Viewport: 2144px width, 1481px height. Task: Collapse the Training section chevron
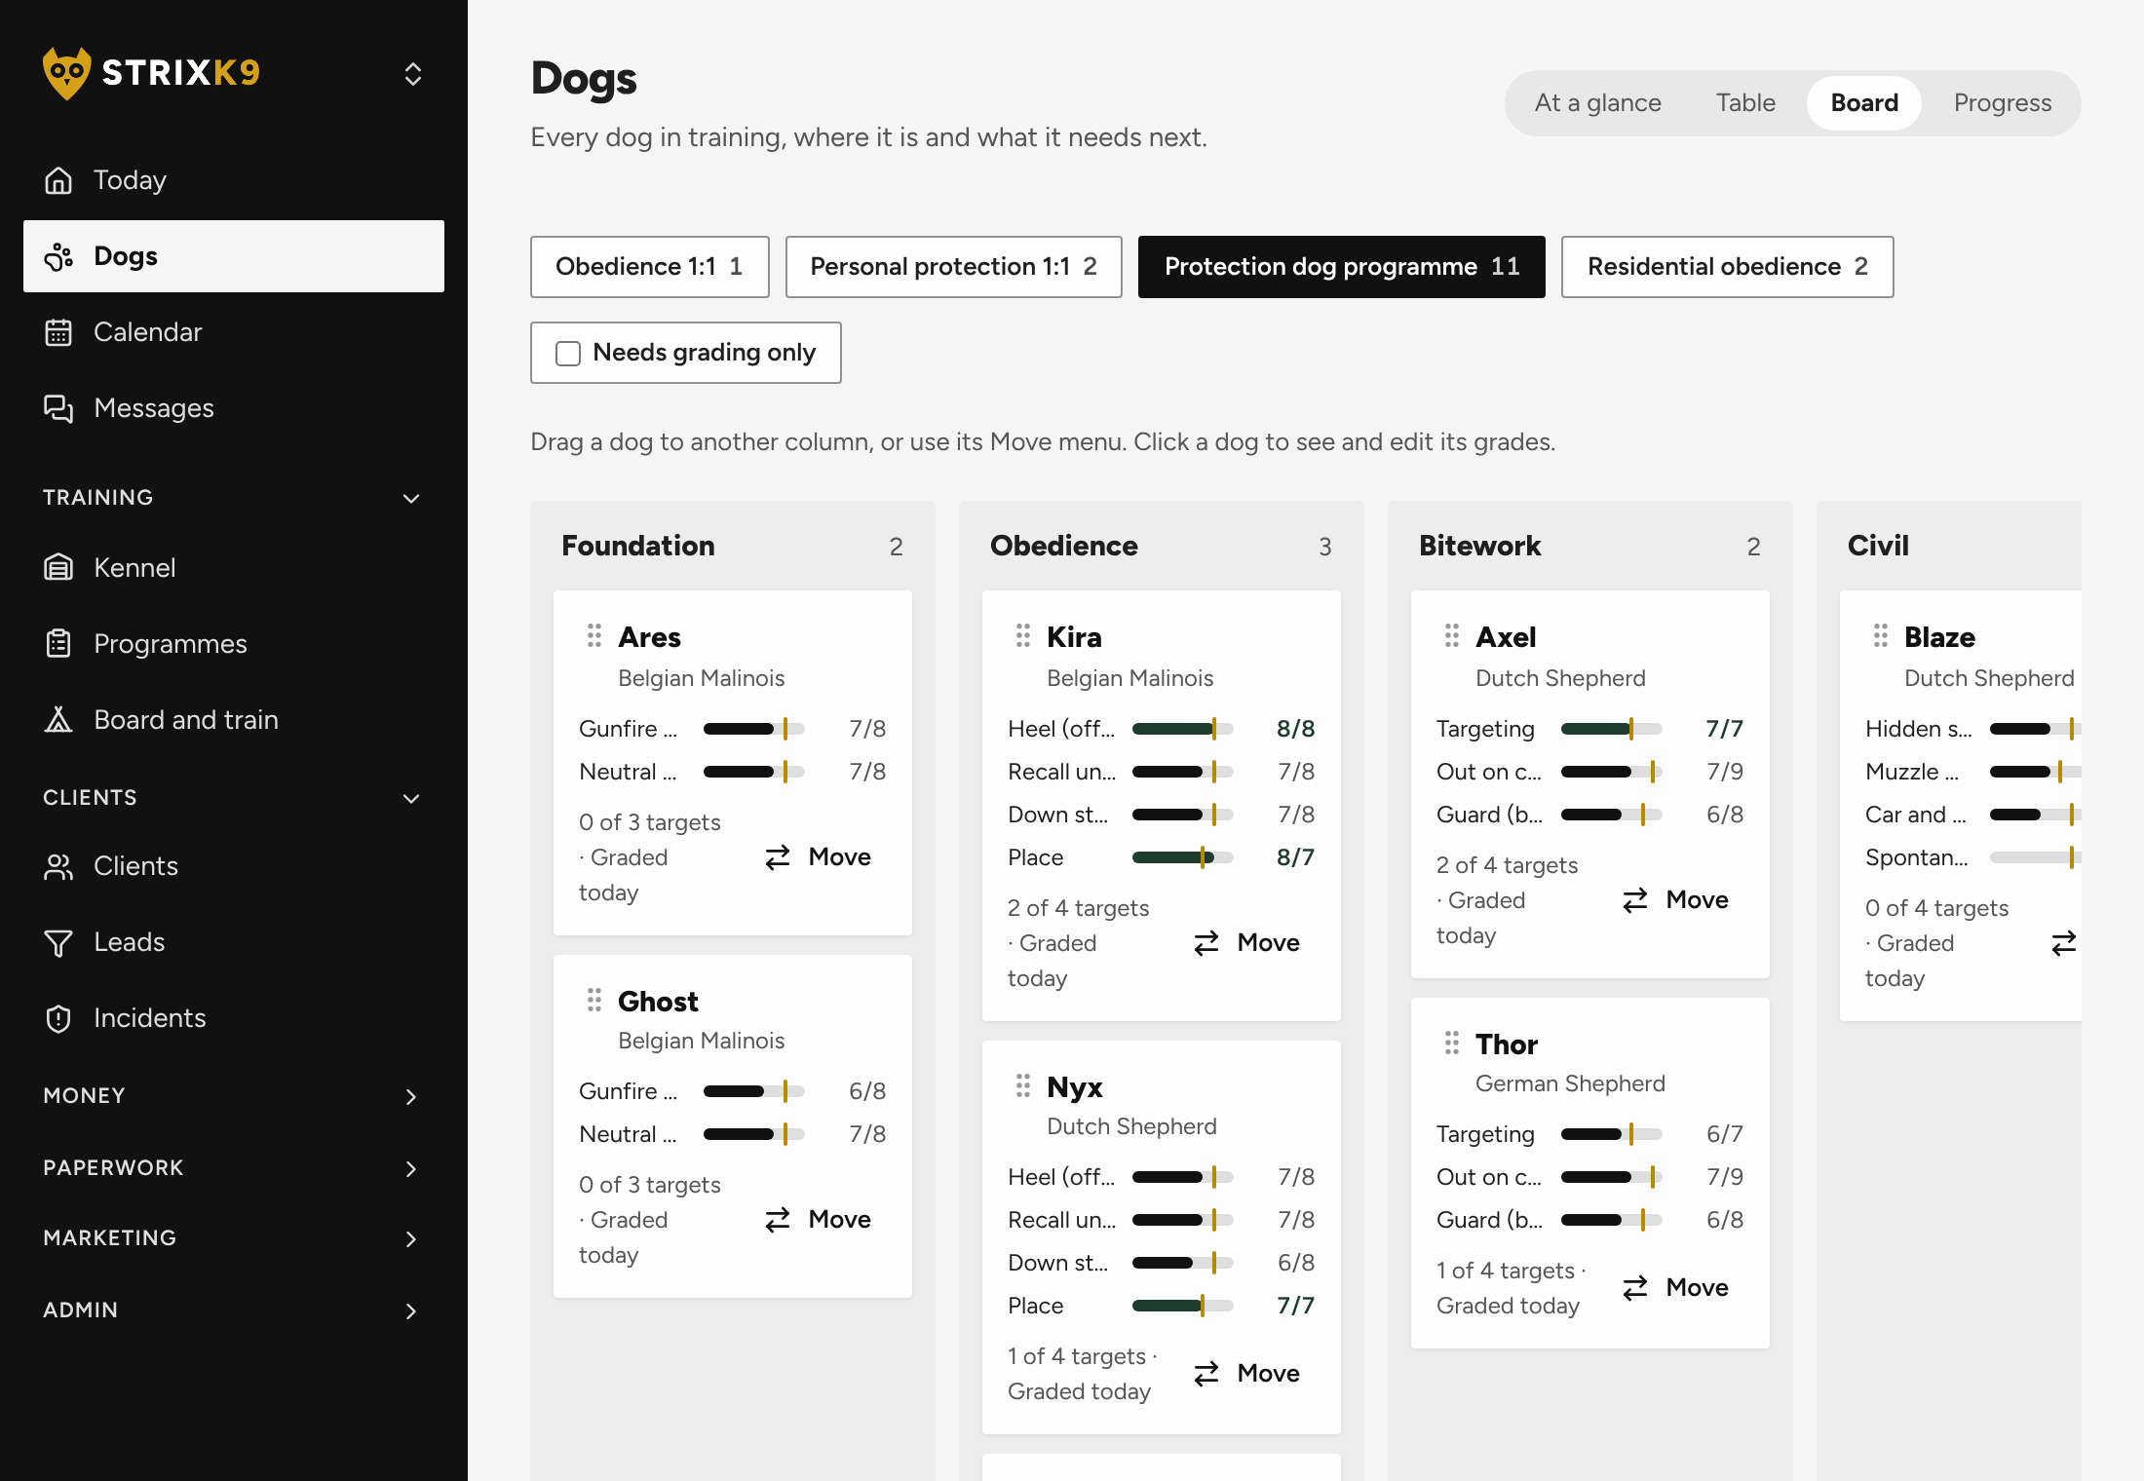(411, 498)
